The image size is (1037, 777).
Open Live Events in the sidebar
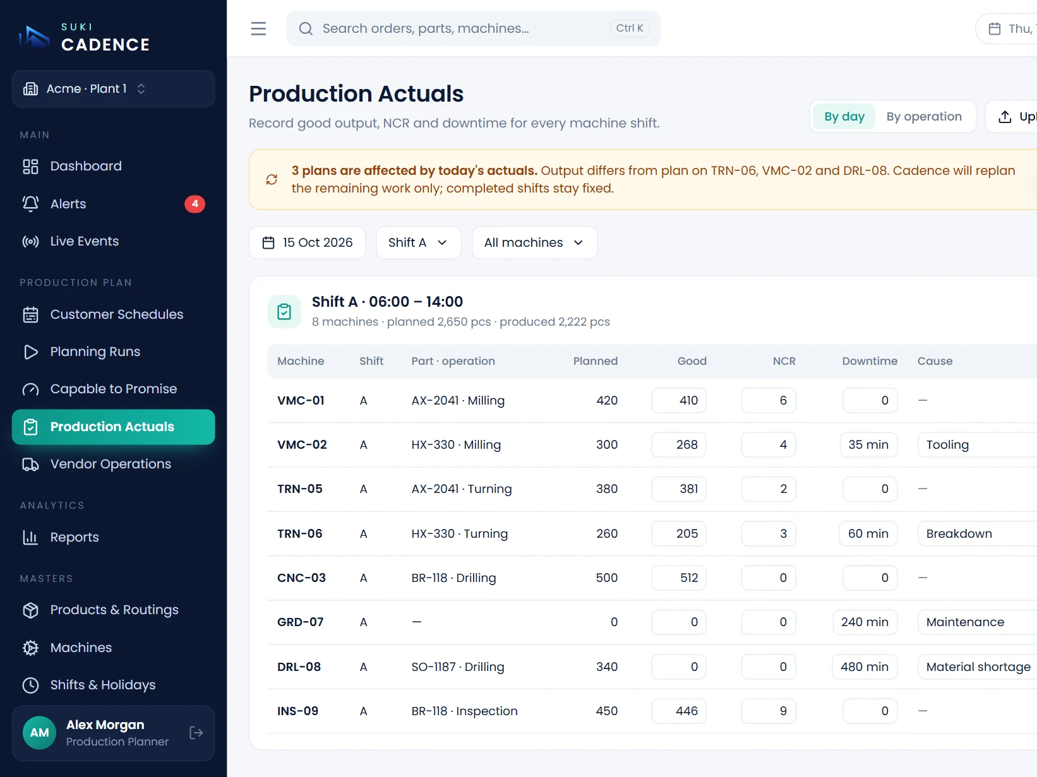(x=114, y=241)
